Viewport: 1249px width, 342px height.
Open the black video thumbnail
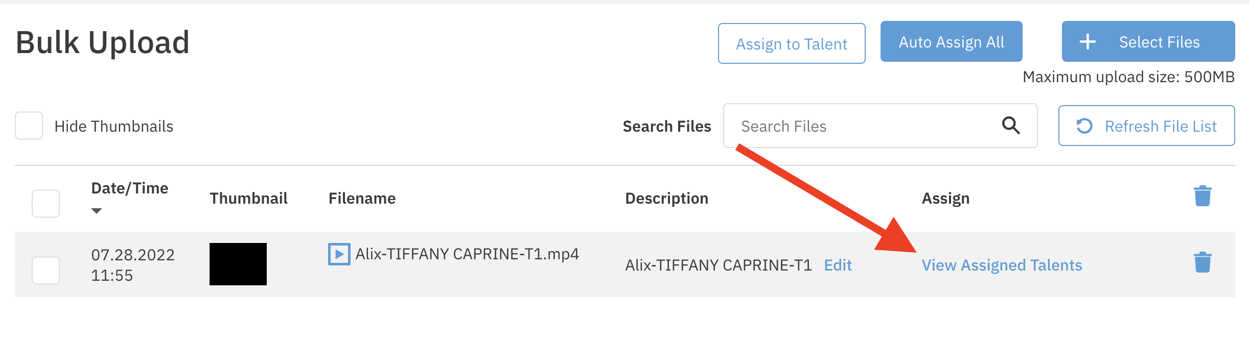click(238, 264)
